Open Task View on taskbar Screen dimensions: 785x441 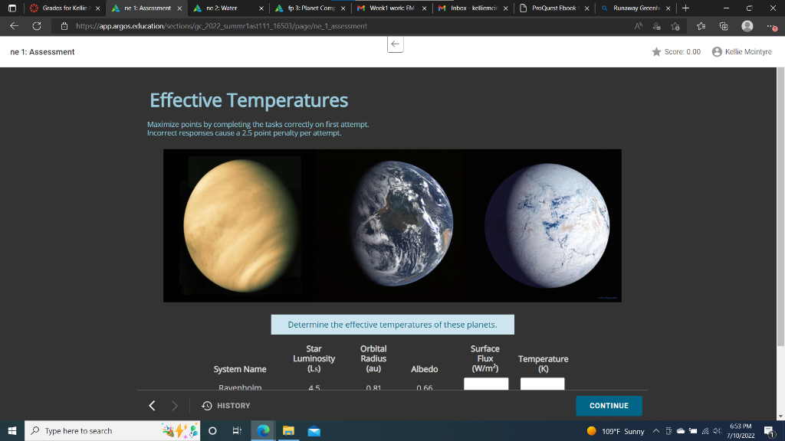pyautogui.click(x=237, y=430)
